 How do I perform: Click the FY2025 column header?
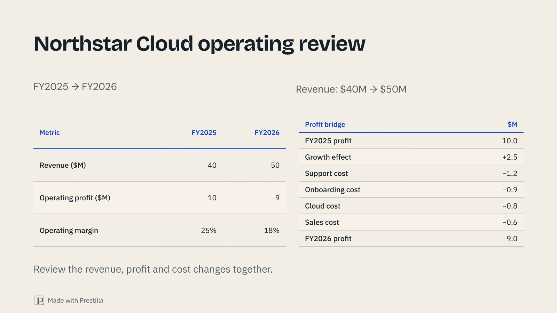(204, 133)
